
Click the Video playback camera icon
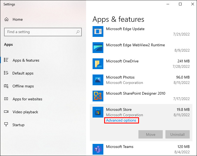[6, 112]
